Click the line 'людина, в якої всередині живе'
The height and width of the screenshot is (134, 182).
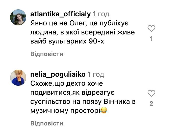(x=83, y=32)
